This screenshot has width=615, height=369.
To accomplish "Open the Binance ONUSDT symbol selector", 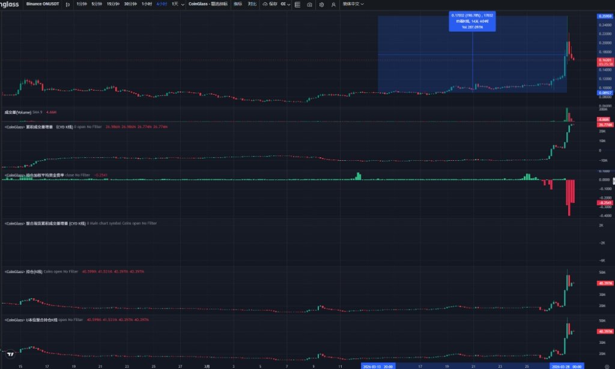I will 43,4.
